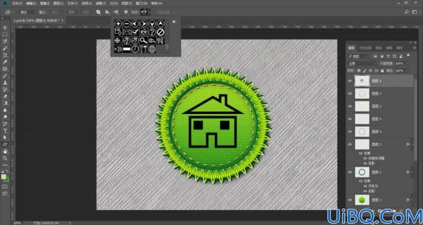Hide bottom layer 图层 1 via eye icon
The height and width of the screenshot is (225, 423).
click(350, 200)
